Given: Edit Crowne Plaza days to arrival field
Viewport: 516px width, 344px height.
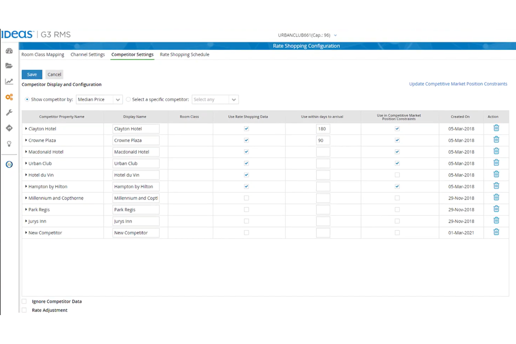Looking at the screenshot, I should (323, 140).
